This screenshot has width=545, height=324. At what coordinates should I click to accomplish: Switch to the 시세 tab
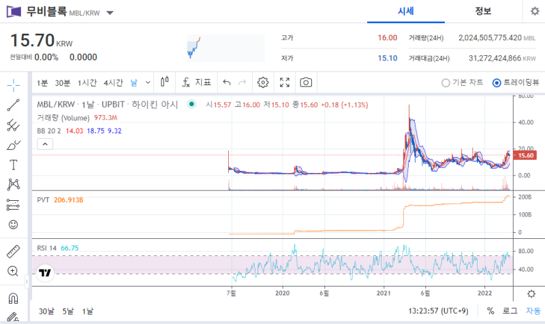tap(405, 12)
